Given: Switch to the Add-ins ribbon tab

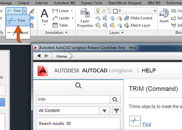Looking at the screenshot, I should pyautogui.click(x=42, y=3).
